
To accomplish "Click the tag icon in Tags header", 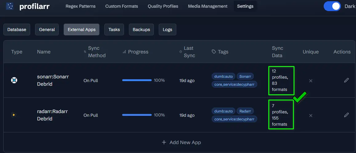I will pos(214,52).
